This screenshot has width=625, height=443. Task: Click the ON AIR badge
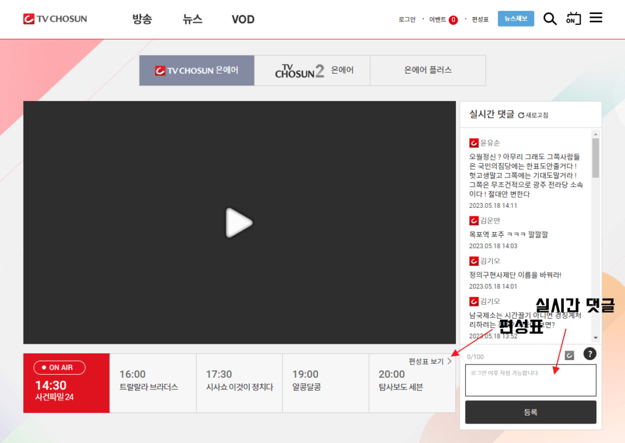pyautogui.click(x=59, y=367)
